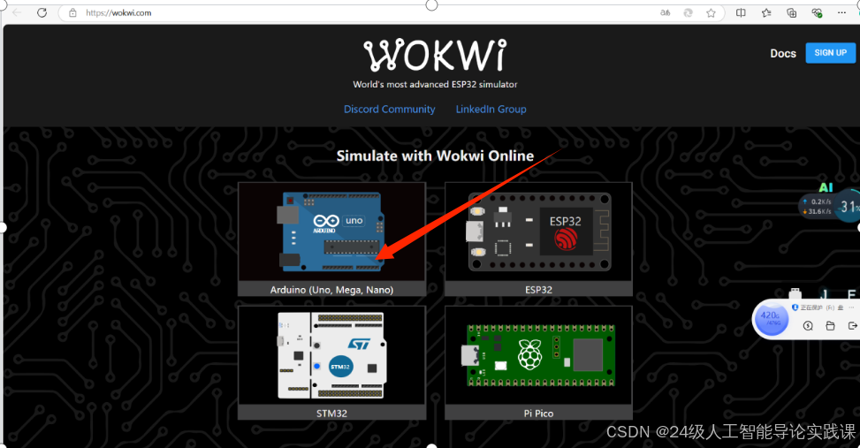The image size is (860, 448).
Task: Click the Edge icon in address bar
Action: click(688, 12)
